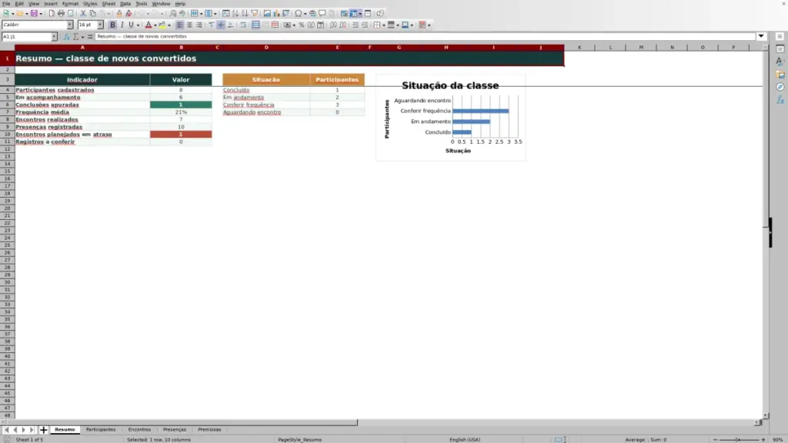Image resolution: width=788 pixels, height=443 pixels.
Task: Open the Data menu
Action: click(125, 4)
